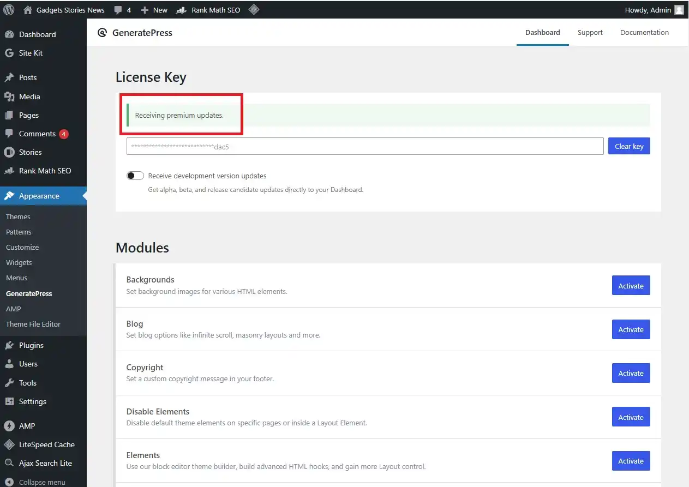Click the Ajax Search Lite magnifier icon

coord(9,463)
